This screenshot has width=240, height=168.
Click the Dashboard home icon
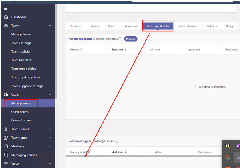[6, 17]
